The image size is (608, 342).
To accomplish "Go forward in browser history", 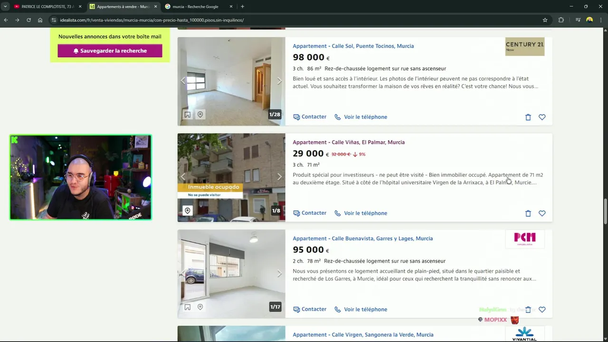I will pyautogui.click(x=17, y=20).
